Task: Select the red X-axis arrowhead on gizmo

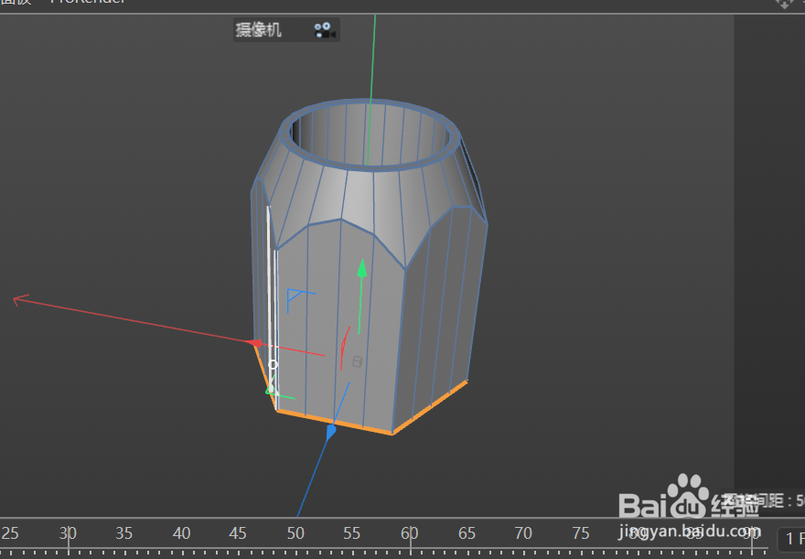Action: point(254,342)
